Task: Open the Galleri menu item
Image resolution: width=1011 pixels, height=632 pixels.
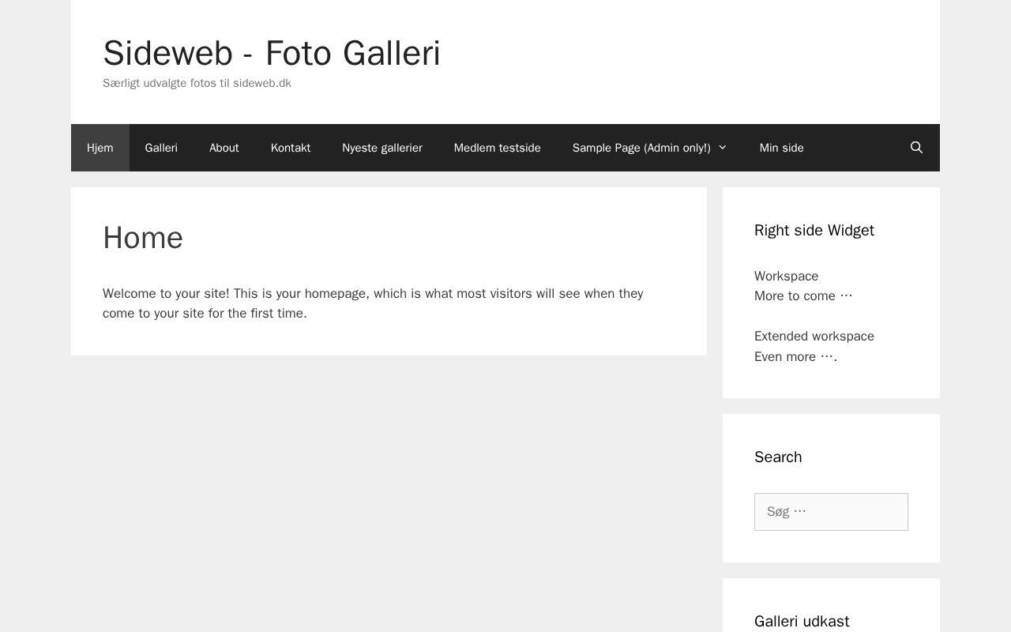Action: tap(161, 148)
